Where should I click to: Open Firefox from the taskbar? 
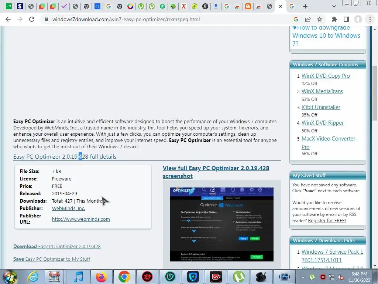tap(101, 277)
